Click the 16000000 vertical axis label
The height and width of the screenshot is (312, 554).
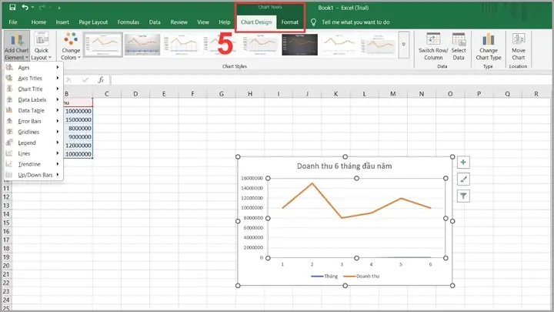tap(252, 178)
